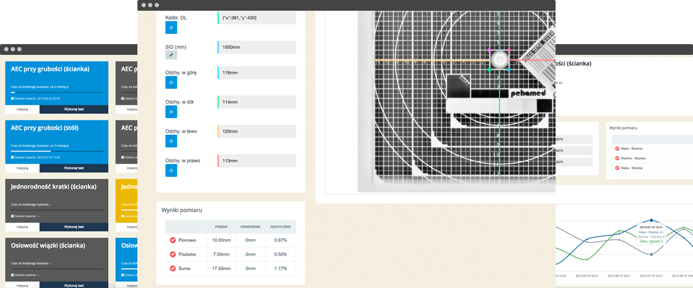Click crosshair button under Odchy. w prawo
This screenshot has height=288, width=693.
pyautogui.click(x=171, y=170)
